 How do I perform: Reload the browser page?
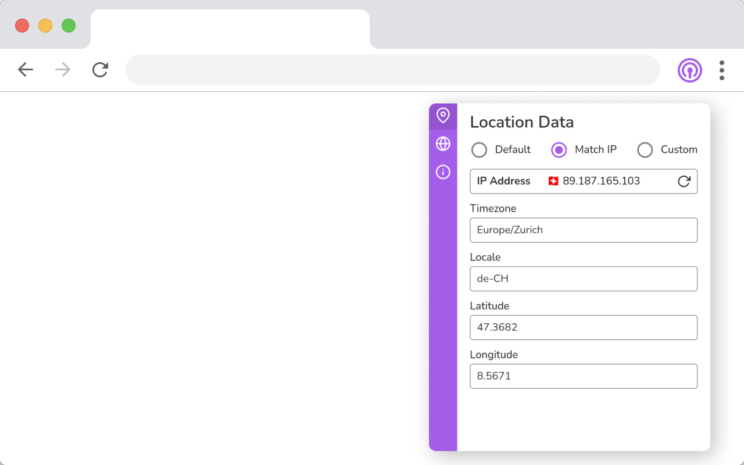click(x=100, y=70)
